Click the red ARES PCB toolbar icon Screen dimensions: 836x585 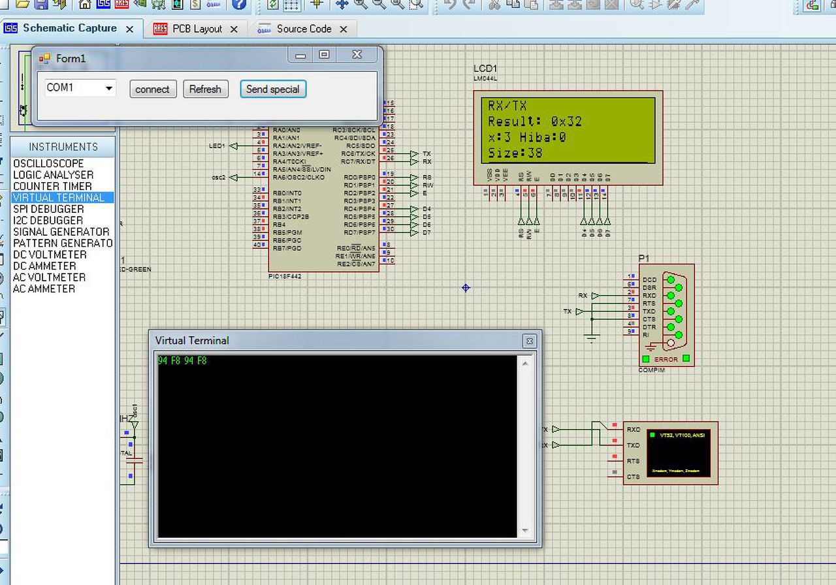tap(121, 4)
